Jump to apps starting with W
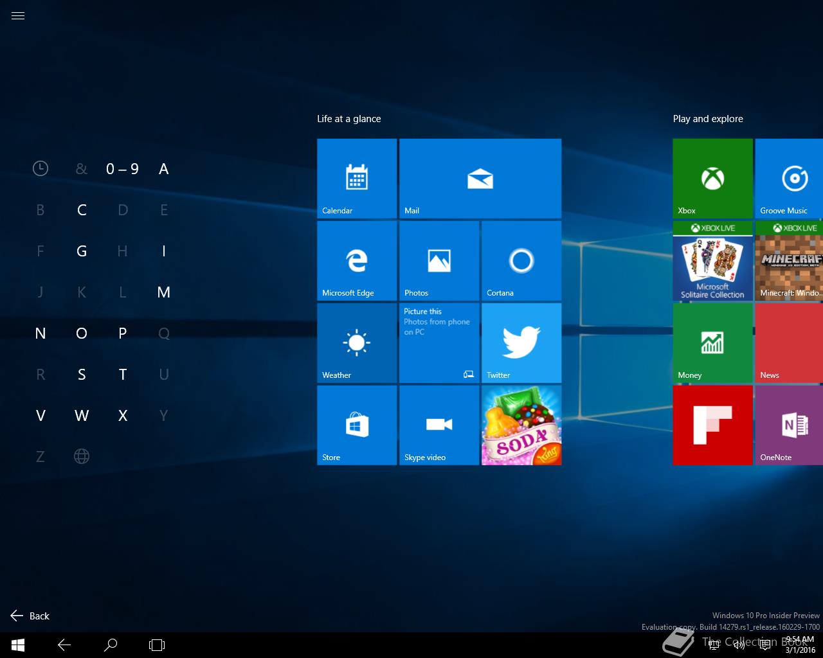 click(x=82, y=416)
